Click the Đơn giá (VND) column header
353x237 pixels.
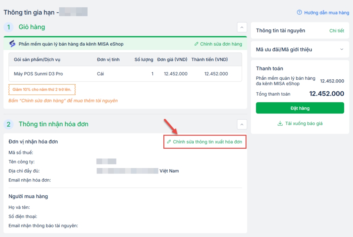(172, 59)
